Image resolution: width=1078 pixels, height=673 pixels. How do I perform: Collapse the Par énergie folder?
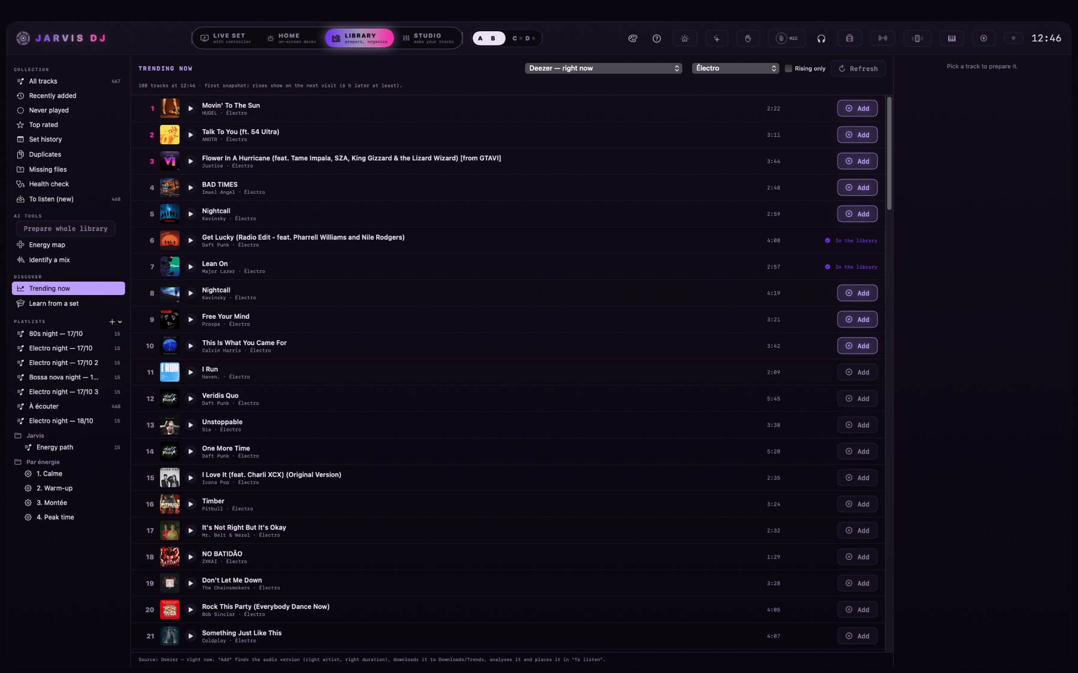[43, 462]
